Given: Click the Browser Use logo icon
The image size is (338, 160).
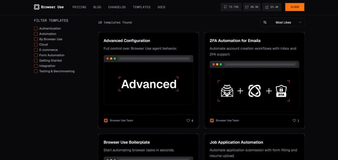Looking at the screenshot, I should [37, 7].
